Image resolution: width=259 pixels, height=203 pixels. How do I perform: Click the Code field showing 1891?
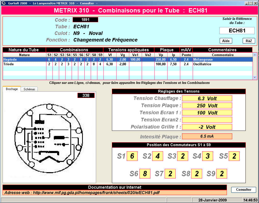click(85, 20)
